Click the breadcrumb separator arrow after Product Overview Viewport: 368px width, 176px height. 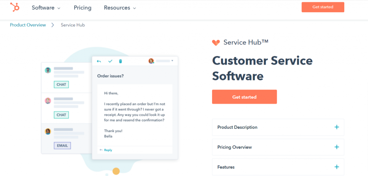pyautogui.click(x=52, y=25)
